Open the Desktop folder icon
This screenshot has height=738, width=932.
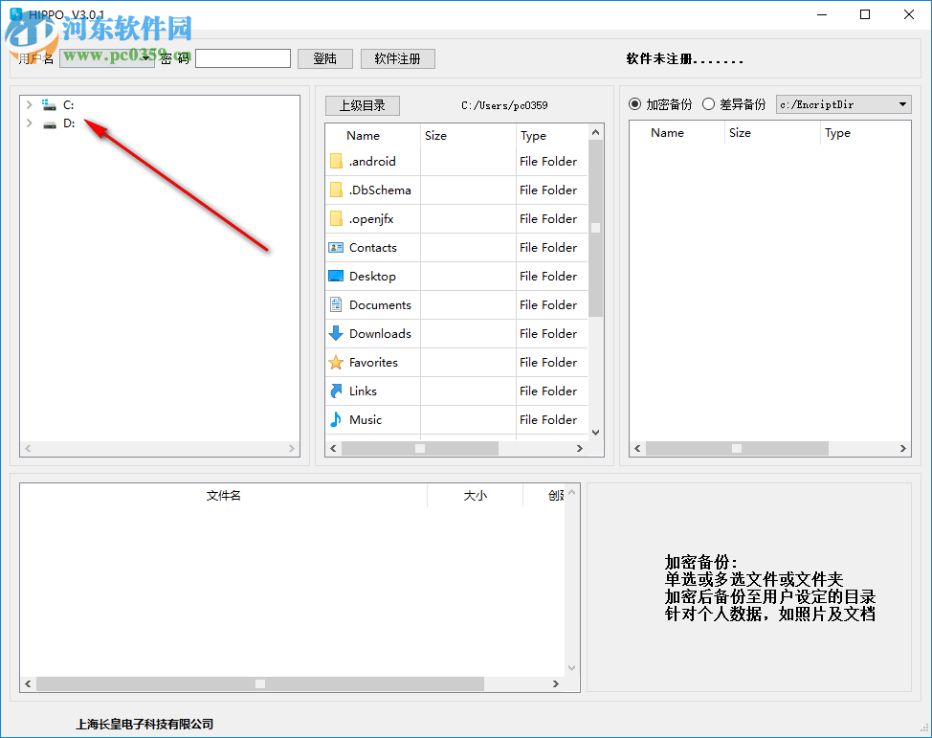coord(338,276)
